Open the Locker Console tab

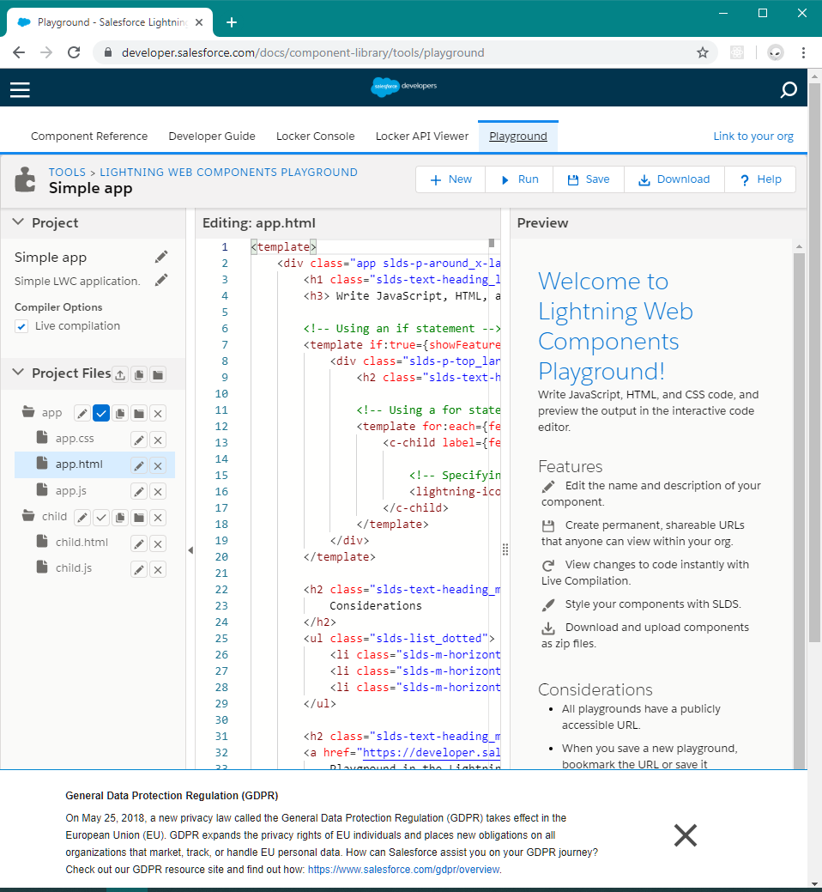316,136
